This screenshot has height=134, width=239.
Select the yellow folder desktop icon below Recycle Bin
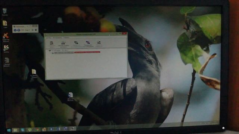[5, 24]
